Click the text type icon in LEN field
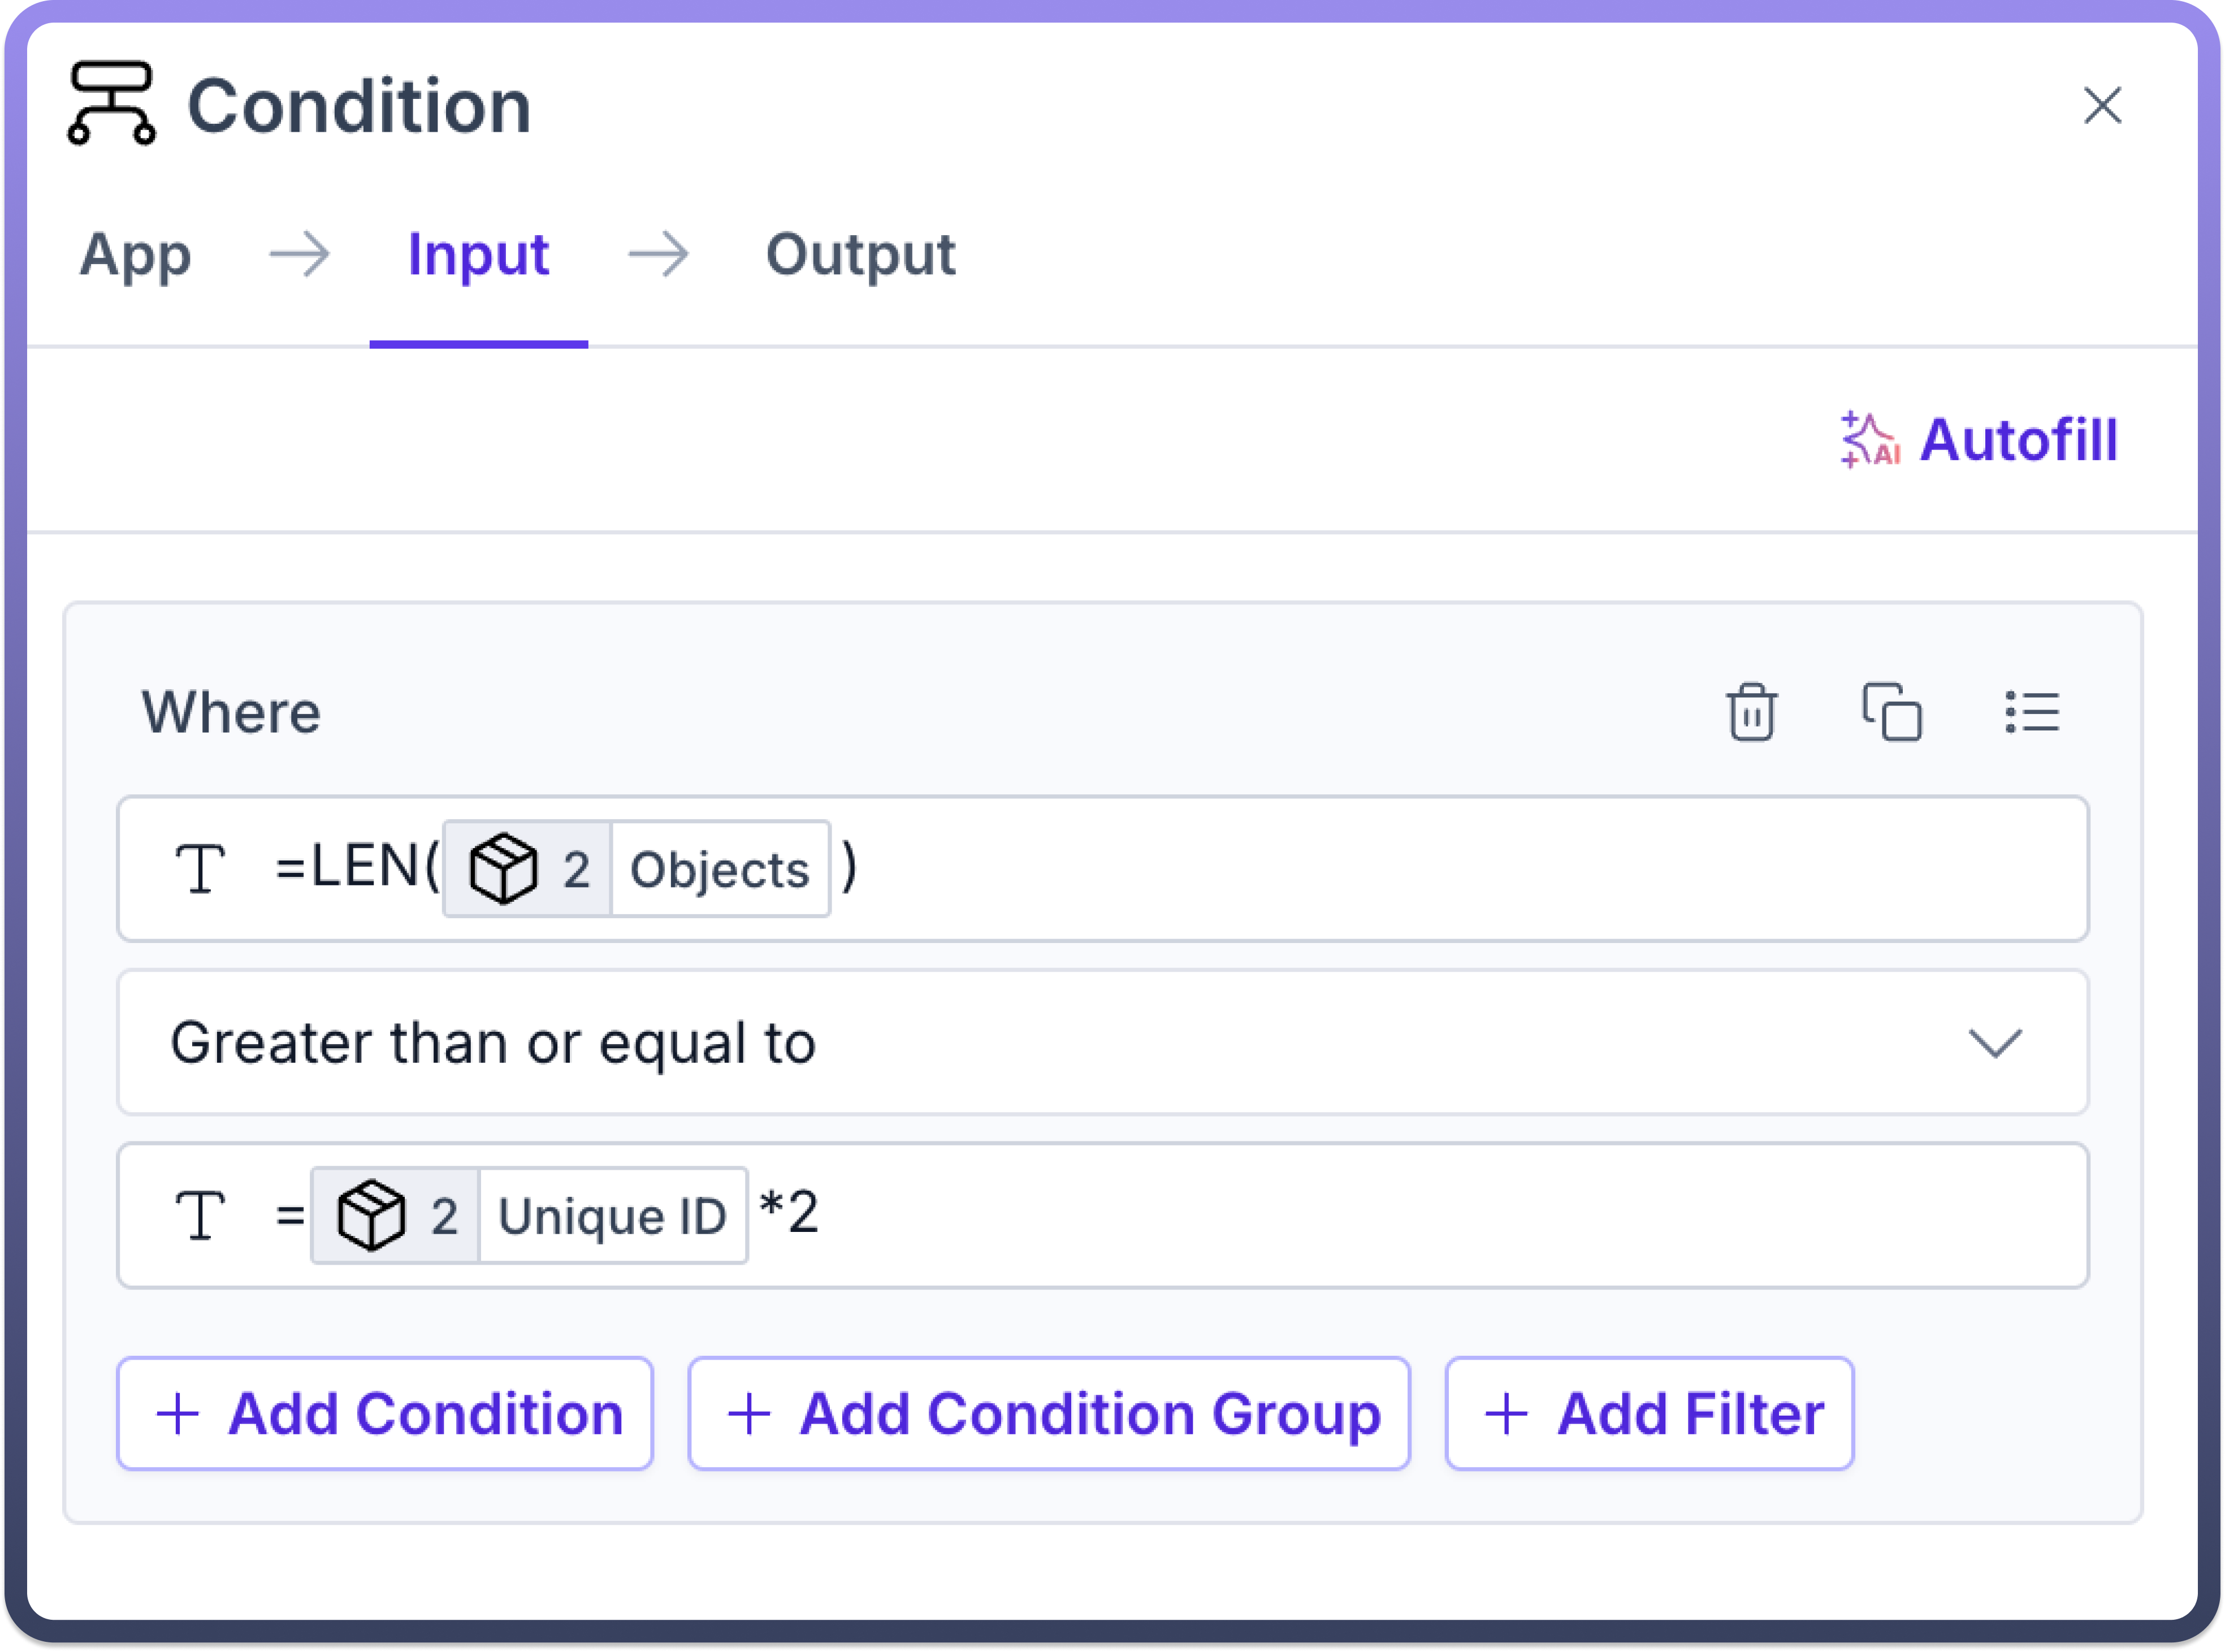Image resolution: width=2225 pixels, height=1652 pixels. pos(200,868)
